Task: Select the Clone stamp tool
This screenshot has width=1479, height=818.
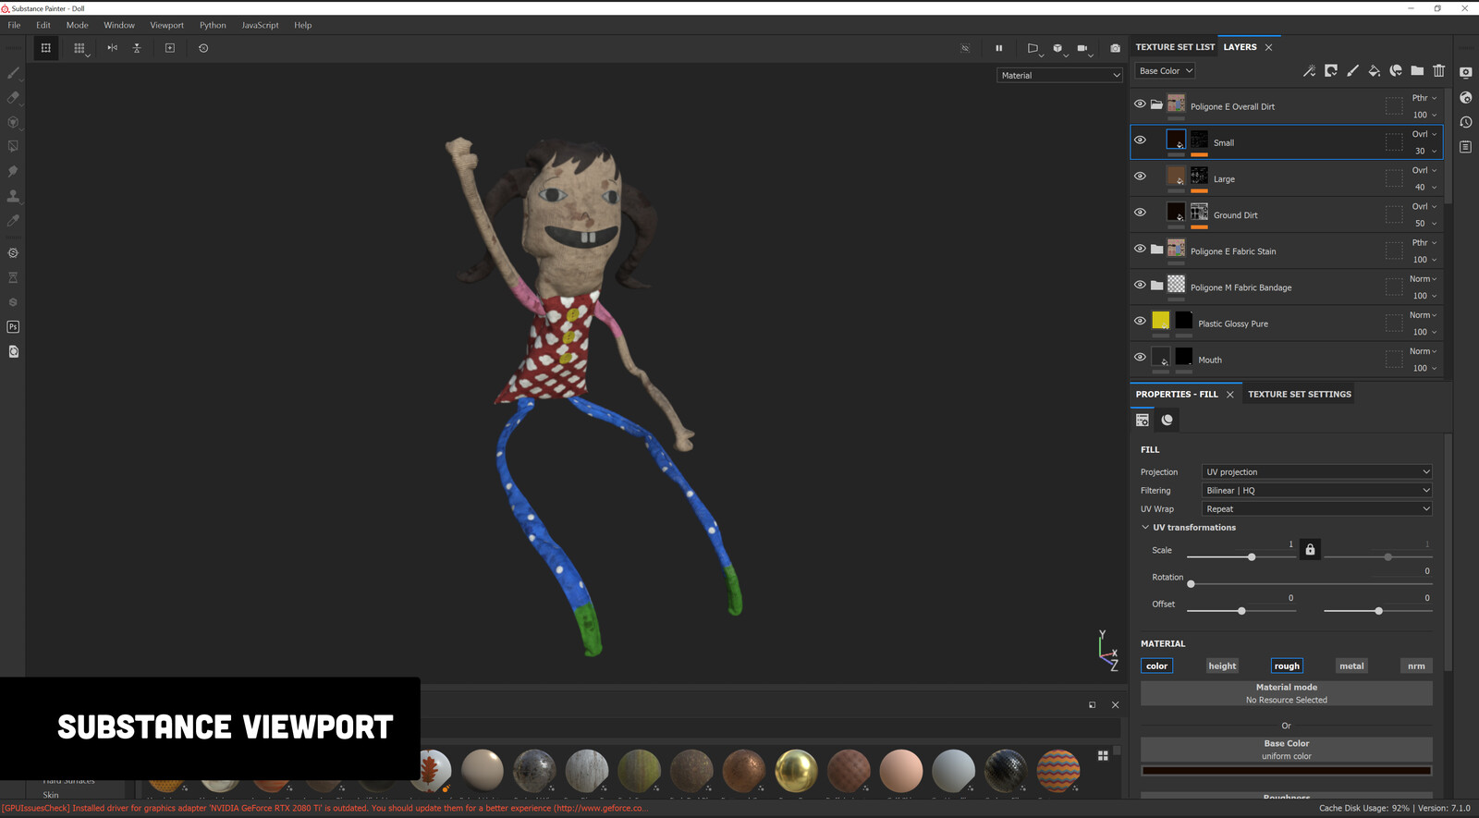Action: 13,196
